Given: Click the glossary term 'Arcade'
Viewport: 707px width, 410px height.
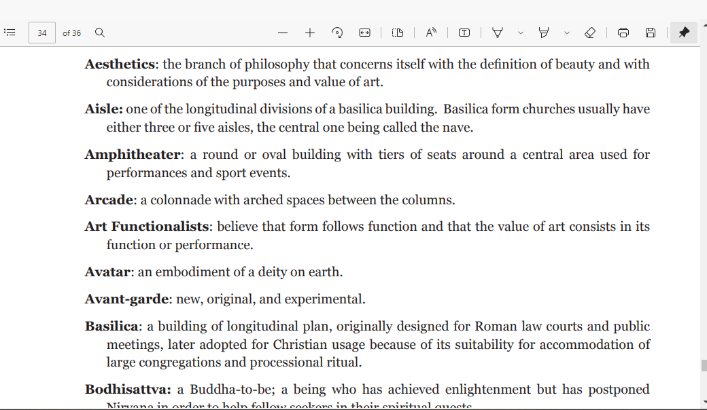Looking at the screenshot, I should 109,200.
